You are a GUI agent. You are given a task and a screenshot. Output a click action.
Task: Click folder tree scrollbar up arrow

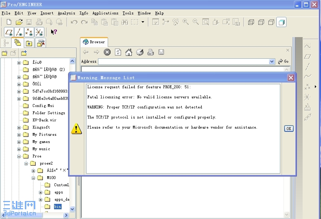pyautogui.click(x=72, y=61)
